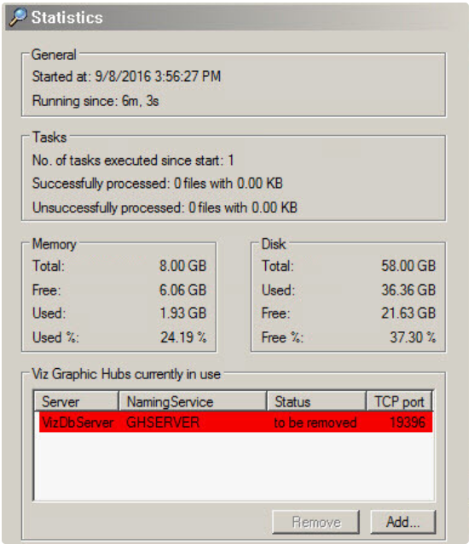Click the memory total value 8.00 GB

[182, 266]
